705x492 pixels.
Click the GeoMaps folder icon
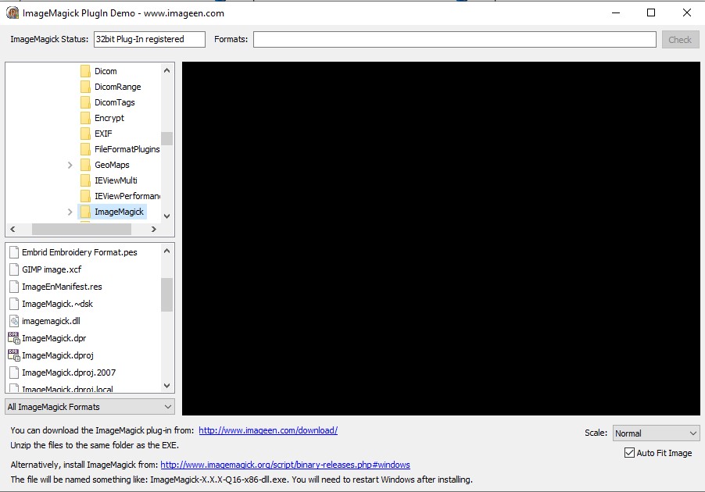click(x=85, y=165)
